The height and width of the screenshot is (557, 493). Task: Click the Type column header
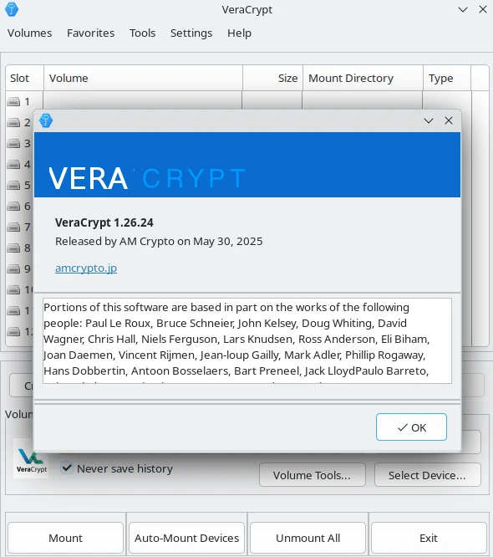point(447,78)
